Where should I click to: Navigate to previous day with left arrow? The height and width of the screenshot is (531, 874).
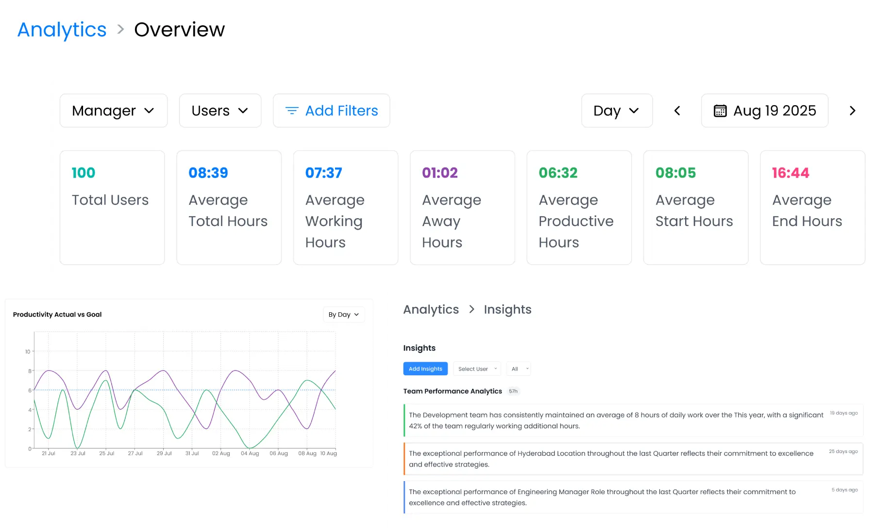[677, 111]
